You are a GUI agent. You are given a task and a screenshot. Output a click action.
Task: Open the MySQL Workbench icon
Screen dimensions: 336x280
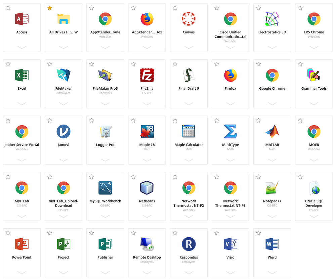(x=105, y=188)
